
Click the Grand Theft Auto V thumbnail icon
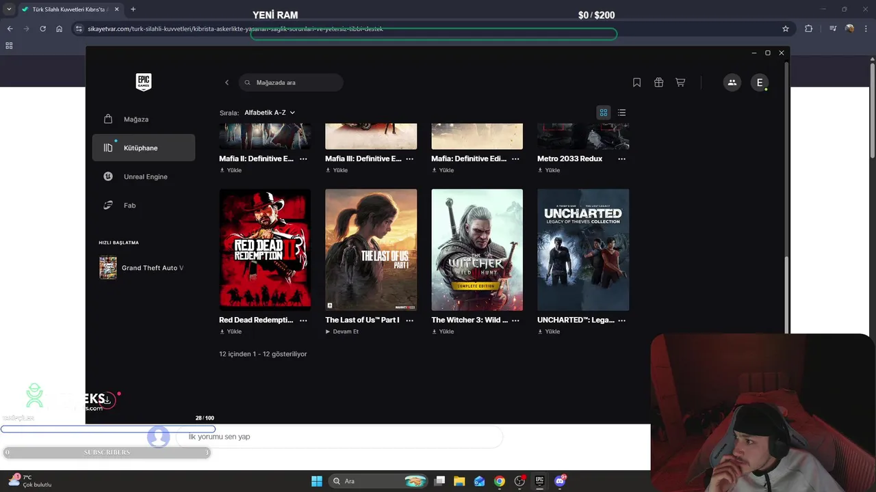pyautogui.click(x=108, y=268)
